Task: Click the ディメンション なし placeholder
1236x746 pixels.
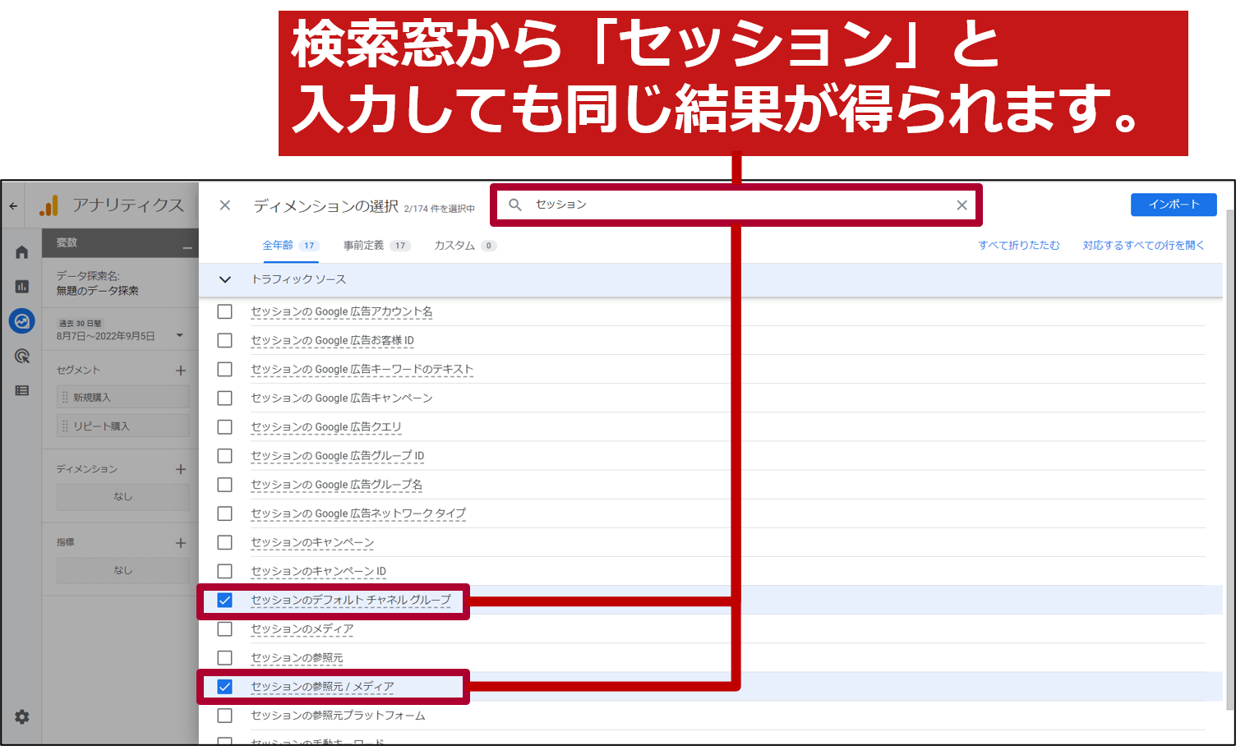Action: [123, 496]
